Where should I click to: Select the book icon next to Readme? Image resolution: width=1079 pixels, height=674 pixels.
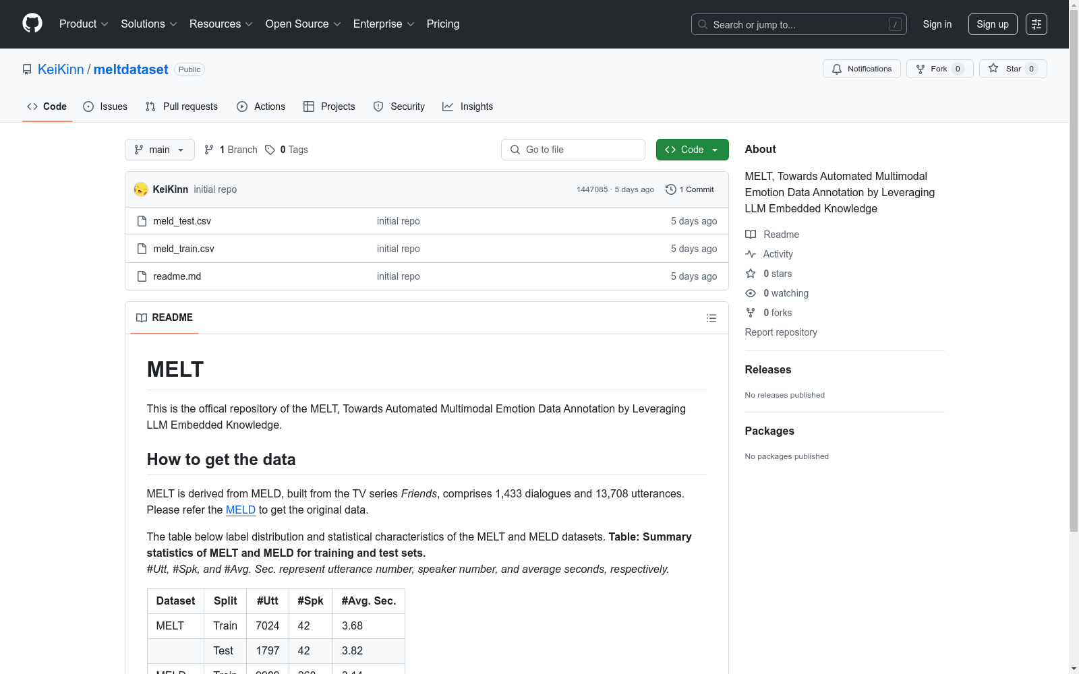[x=751, y=235]
